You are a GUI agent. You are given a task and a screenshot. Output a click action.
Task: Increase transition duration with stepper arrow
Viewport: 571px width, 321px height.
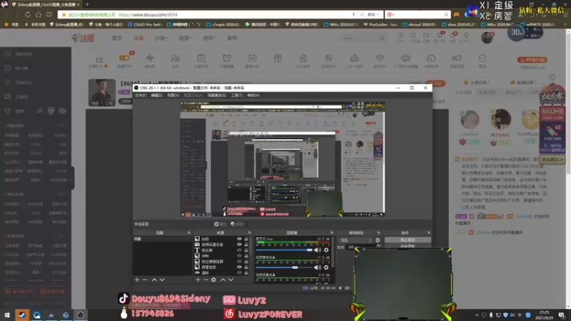pos(378,245)
